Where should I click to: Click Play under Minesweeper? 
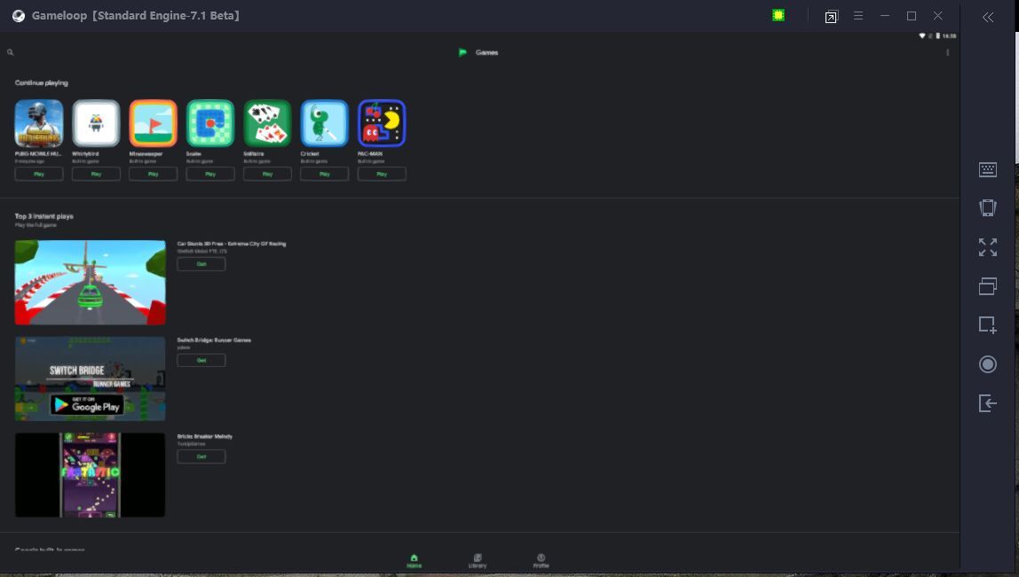(x=154, y=174)
